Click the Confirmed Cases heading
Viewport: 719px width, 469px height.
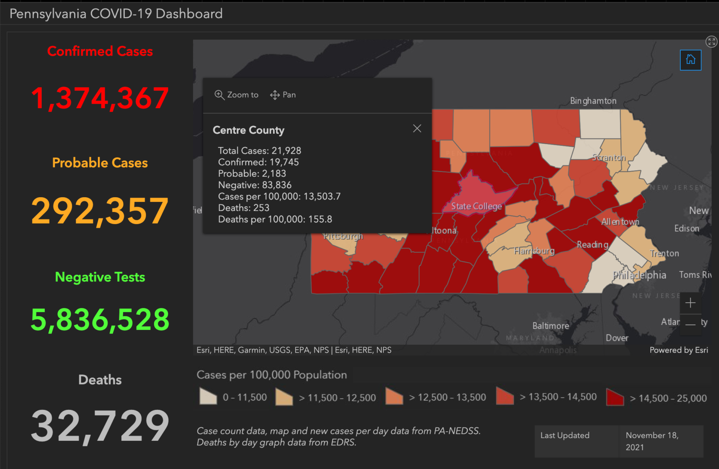pos(100,51)
